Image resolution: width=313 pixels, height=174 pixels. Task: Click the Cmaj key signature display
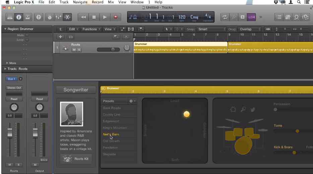click(194, 17)
